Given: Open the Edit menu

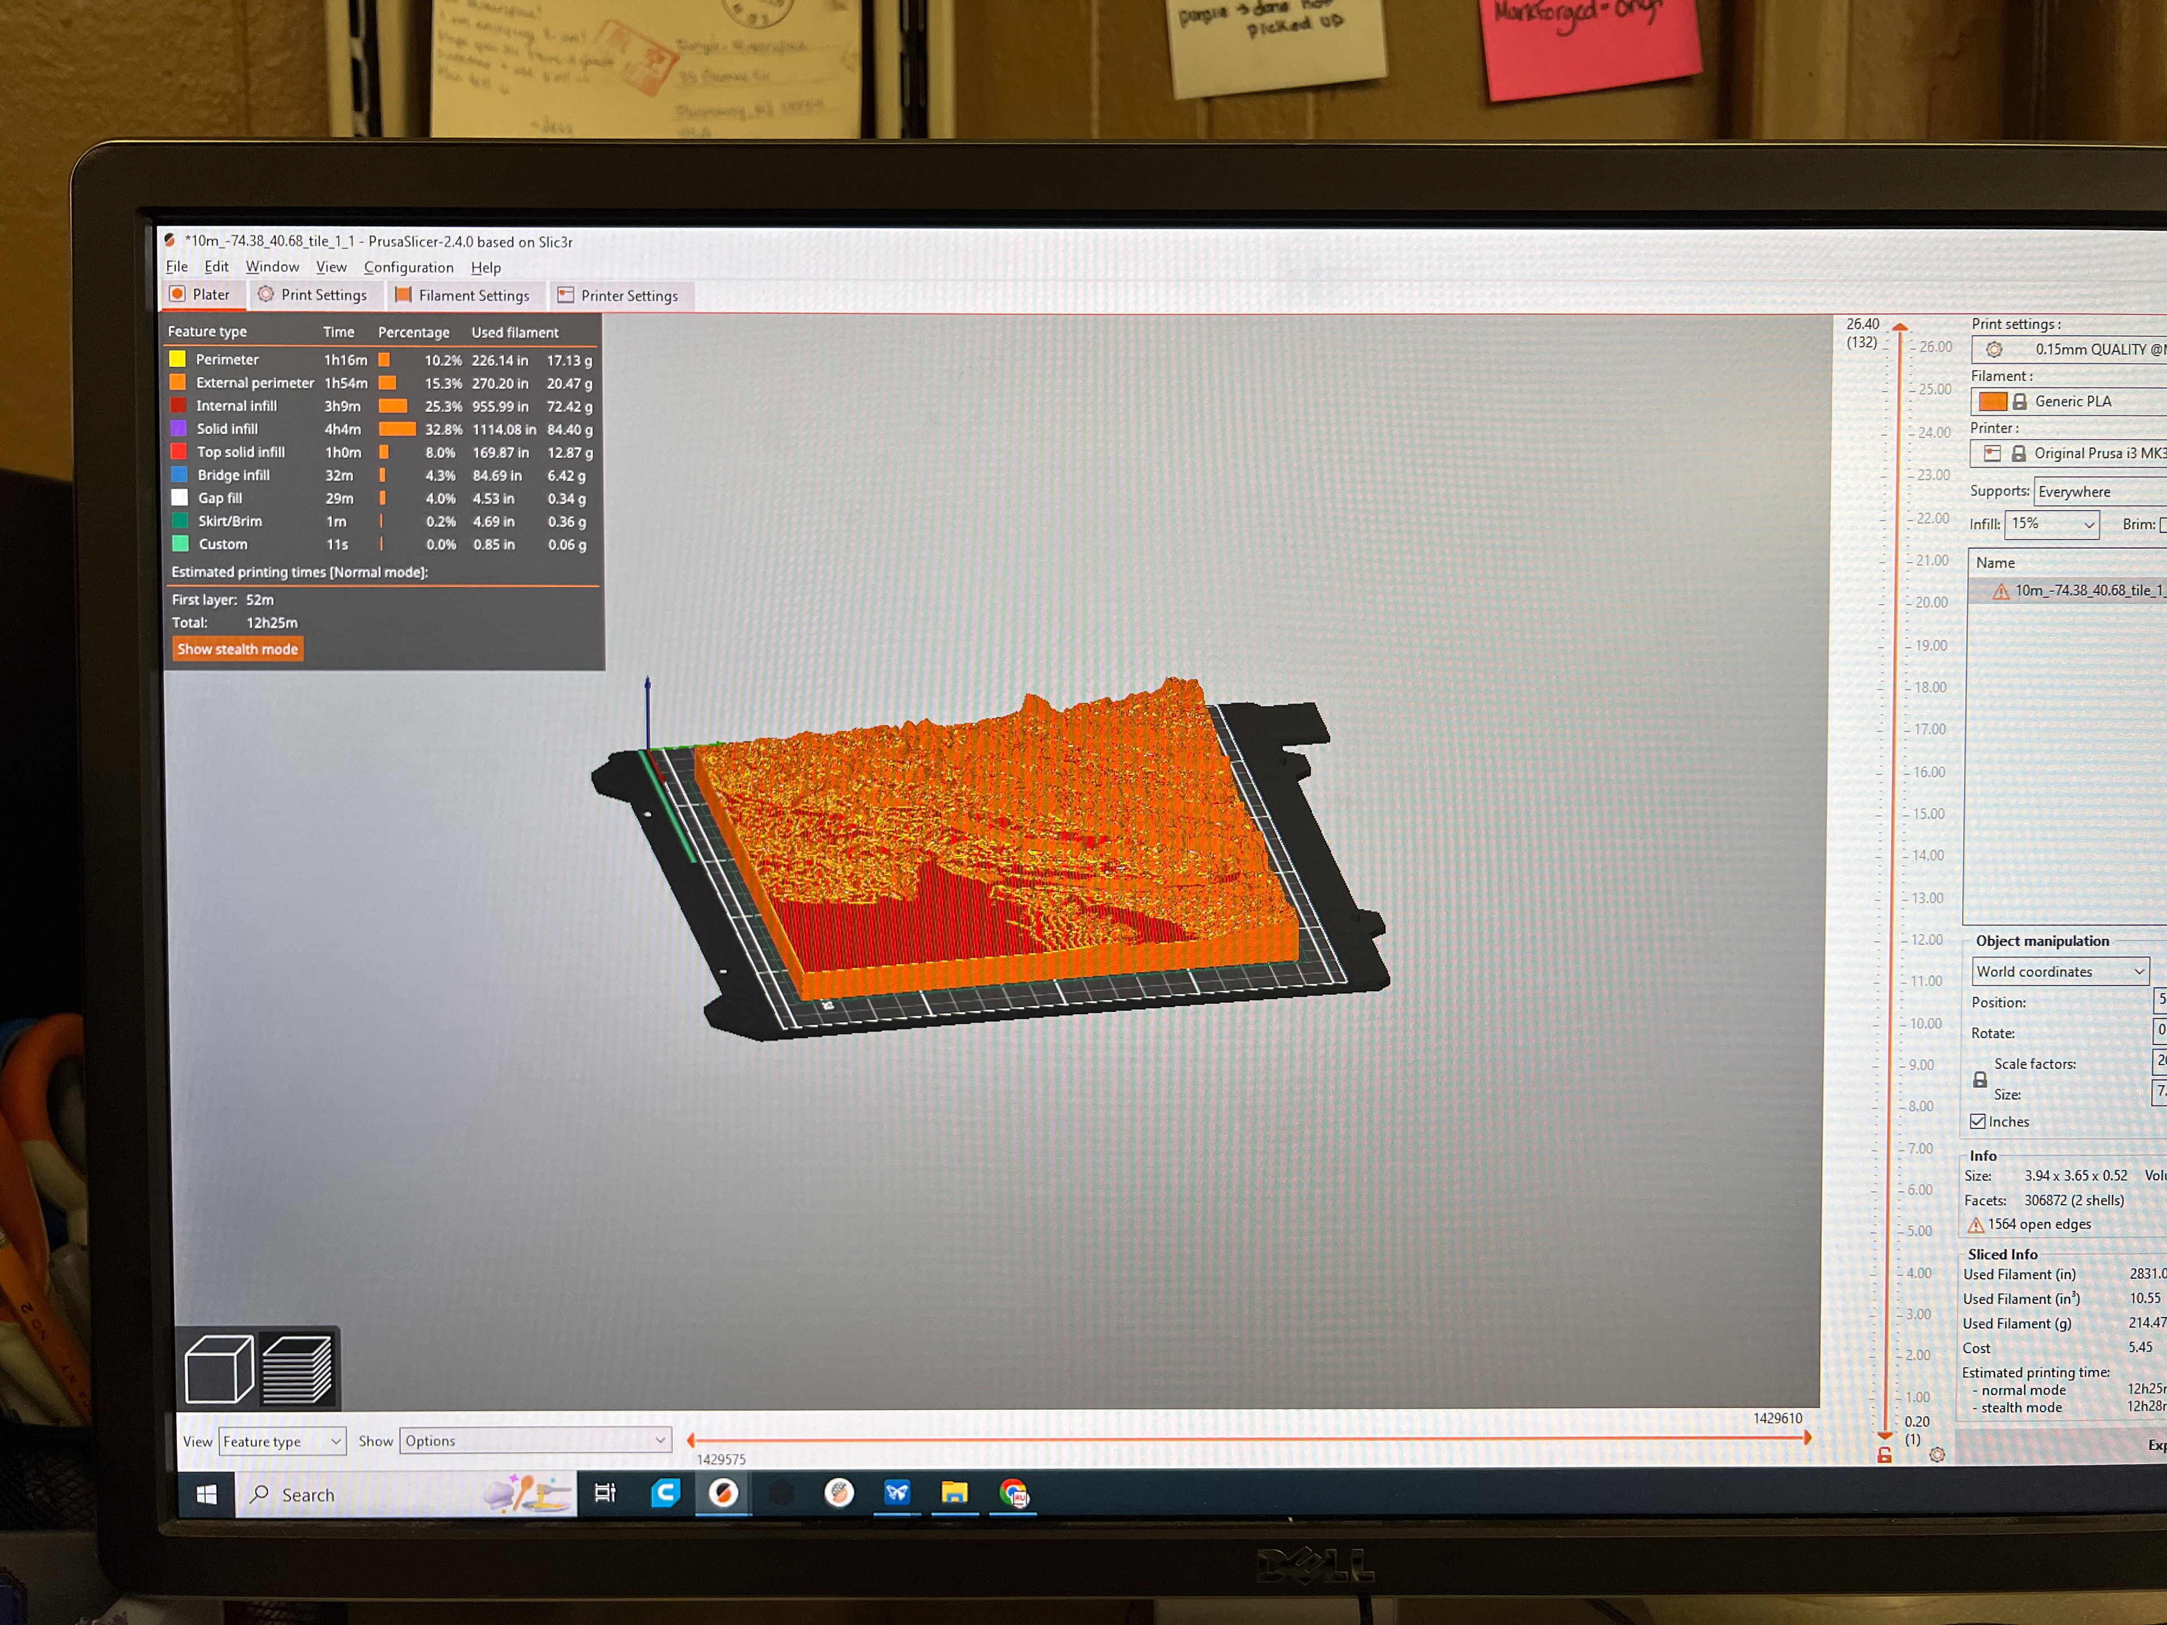Looking at the screenshot, I should (x=217, y=266).
